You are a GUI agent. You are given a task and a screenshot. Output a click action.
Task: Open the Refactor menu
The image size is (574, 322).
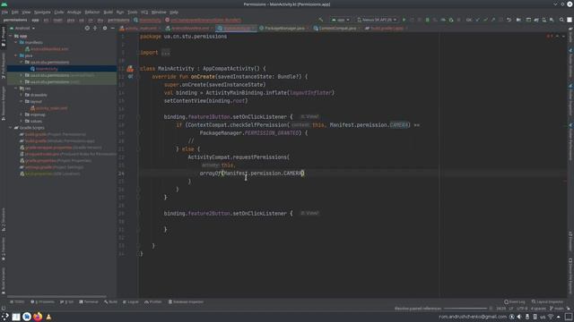tap(92, 12)
